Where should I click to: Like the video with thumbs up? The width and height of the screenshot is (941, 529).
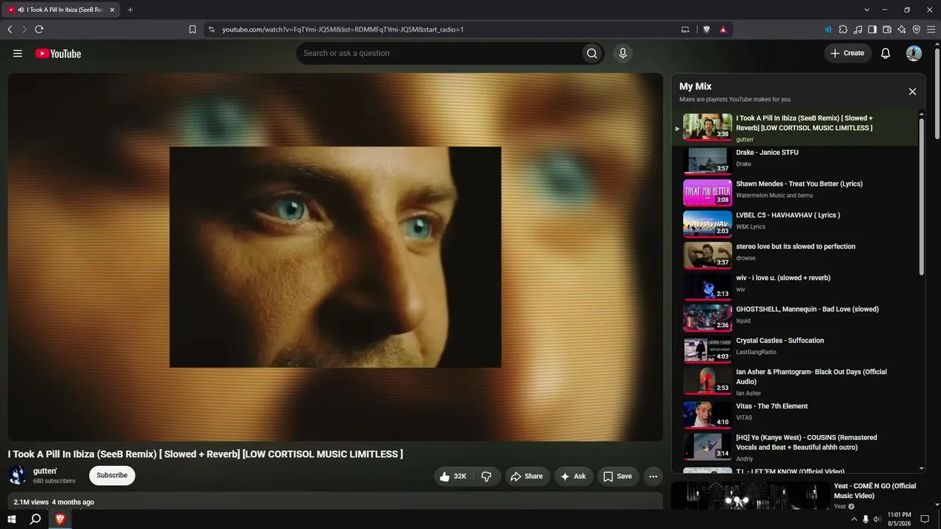pos(454,476)
